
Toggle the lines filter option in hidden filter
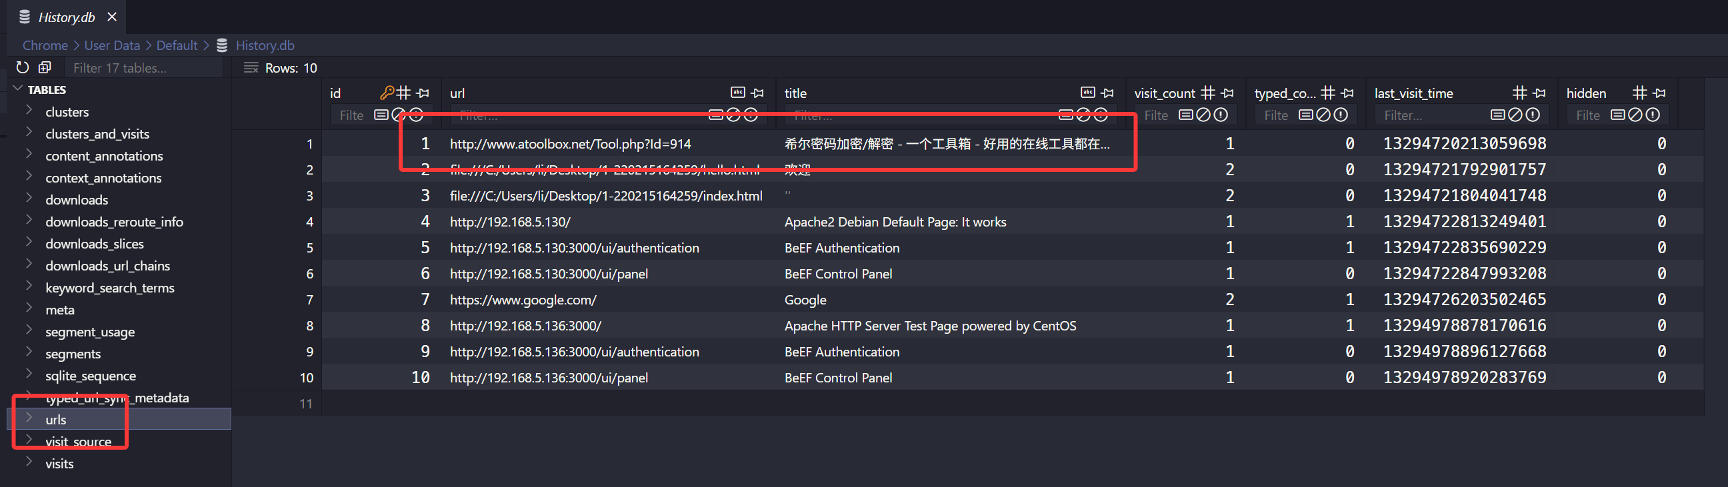pos(1617,115)
